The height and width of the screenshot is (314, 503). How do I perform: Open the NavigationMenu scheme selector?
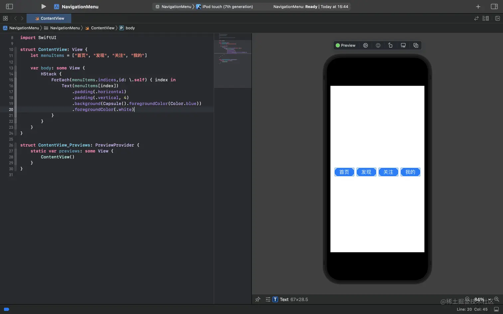pos(173,7)
